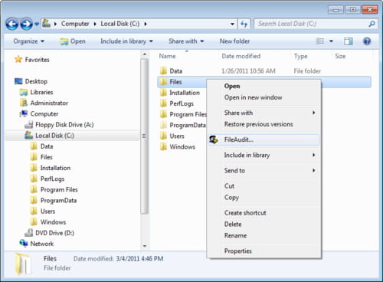
Task: Select DVD Drive (D:) in navigation tree
Action: click(49, 233)
